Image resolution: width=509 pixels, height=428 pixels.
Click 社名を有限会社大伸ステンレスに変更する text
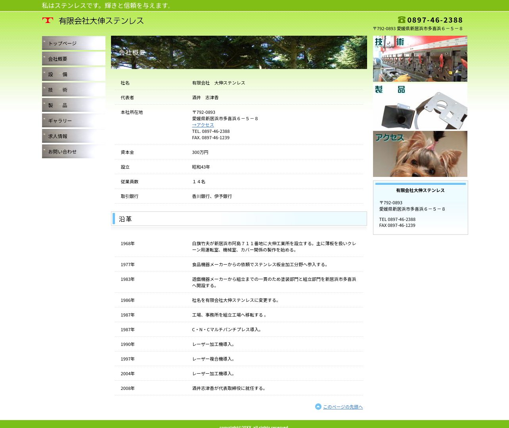click(x=236, y=300)
